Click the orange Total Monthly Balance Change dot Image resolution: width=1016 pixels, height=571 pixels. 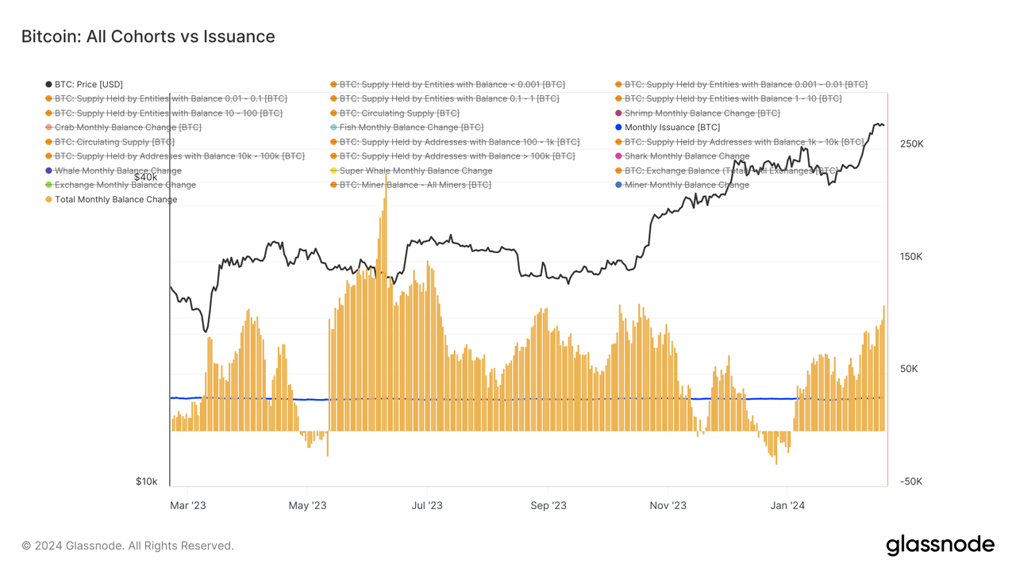pos(49,200)
